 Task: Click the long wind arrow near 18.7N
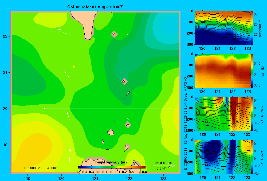click(x=70, y=156)
